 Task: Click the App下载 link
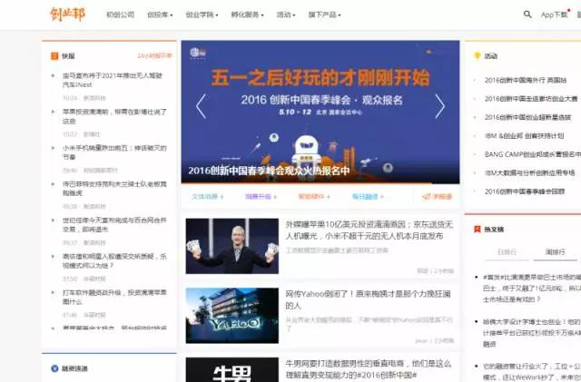tap(555, 15)
